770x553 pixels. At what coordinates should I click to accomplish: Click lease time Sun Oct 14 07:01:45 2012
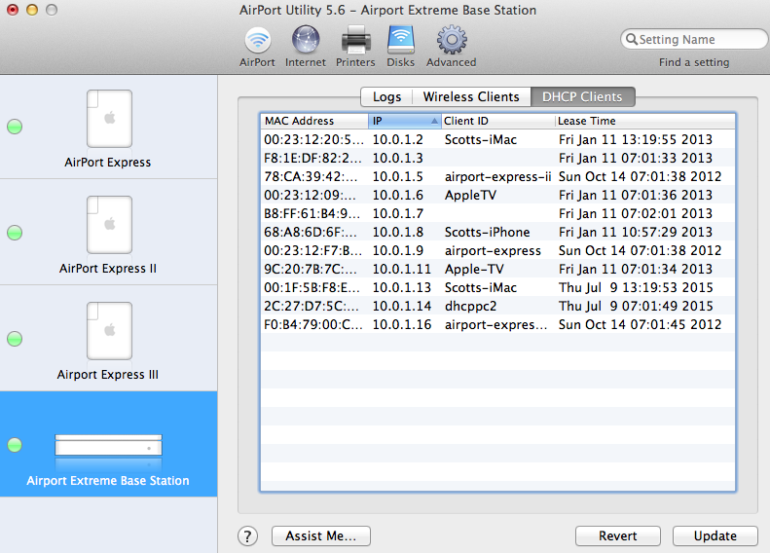(x=640, y=324)
